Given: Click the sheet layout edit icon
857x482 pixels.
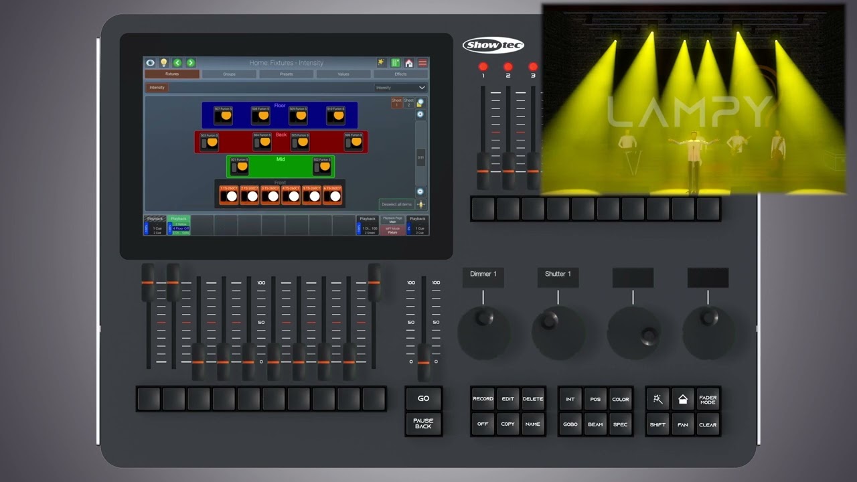Looking at the screenshot, I should click(x=420, y=103).
